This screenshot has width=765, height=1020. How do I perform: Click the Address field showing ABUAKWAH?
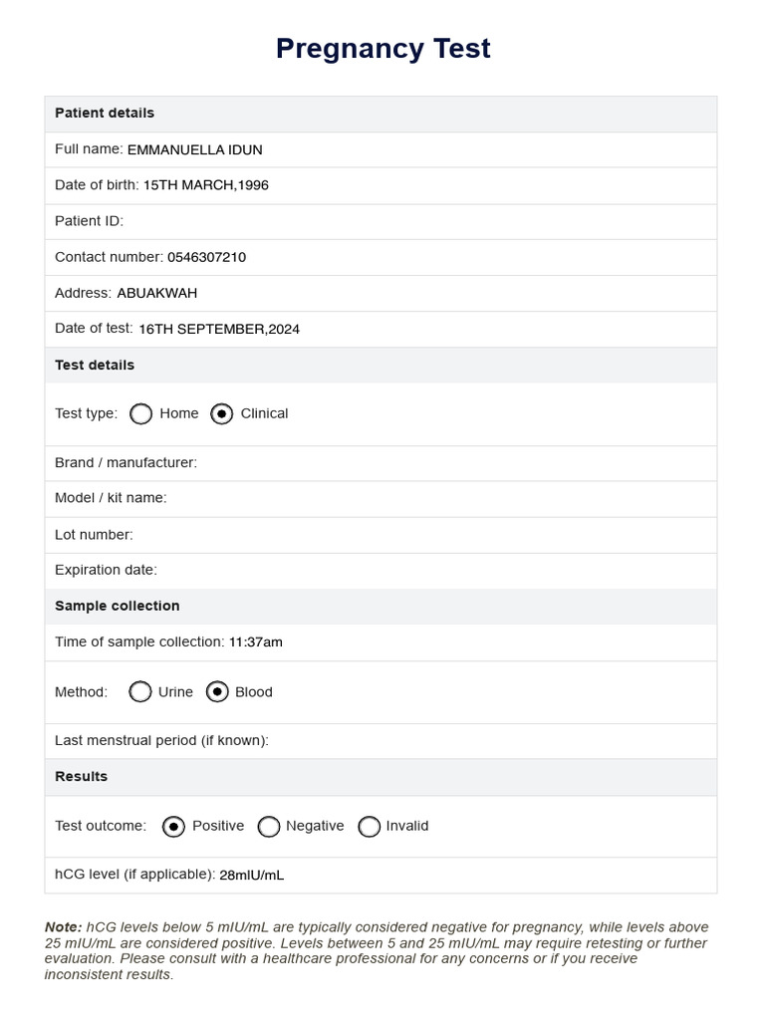pos(413,293)
